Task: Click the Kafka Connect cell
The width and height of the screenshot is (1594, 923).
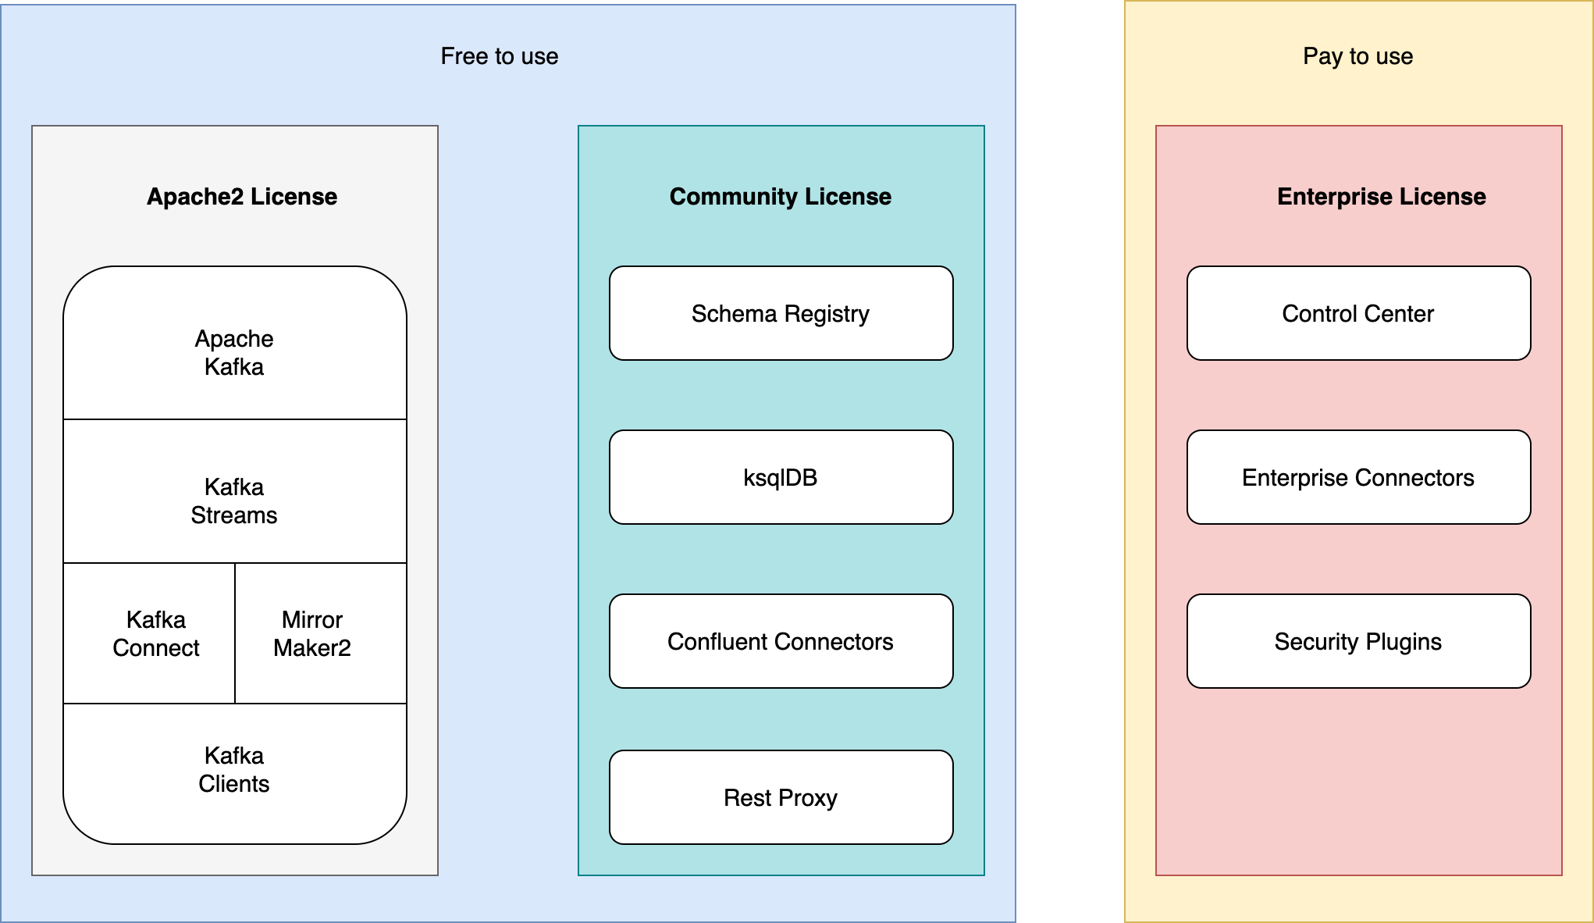Action: click(x=149, y=633)
